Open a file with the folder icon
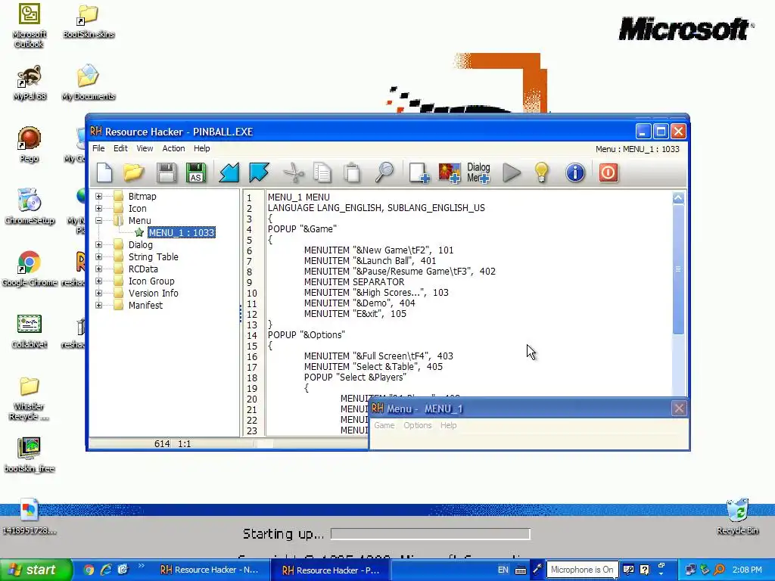 133,173
